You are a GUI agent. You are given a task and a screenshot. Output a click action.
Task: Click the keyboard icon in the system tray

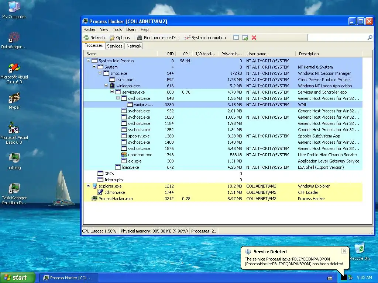330,278
